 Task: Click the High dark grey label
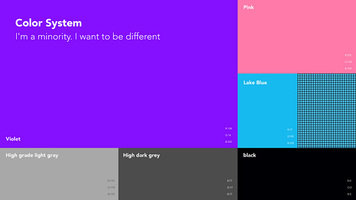(141, 155)
